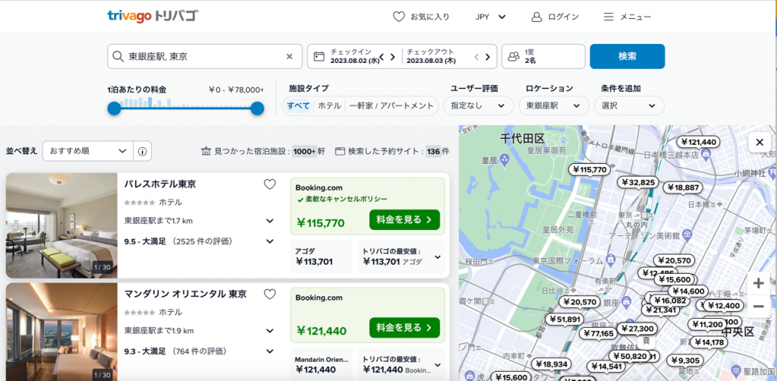Click the ¥9,305 map price marker
Image resolution: width=777 pixels, height=381 pixels.
point(685,361)
